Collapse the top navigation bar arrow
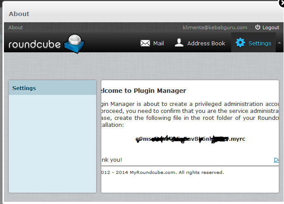284x204 pixels. (279, 43)
